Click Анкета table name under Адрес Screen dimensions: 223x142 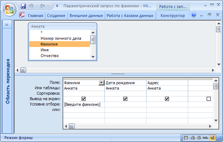coord(167,88)
